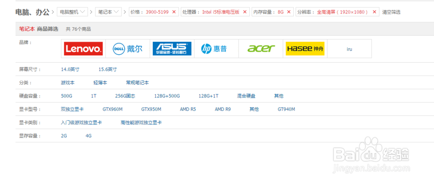Viewport: 434px width, 183px height.
Task: Select 2G video memory
Action: point(64,136)
